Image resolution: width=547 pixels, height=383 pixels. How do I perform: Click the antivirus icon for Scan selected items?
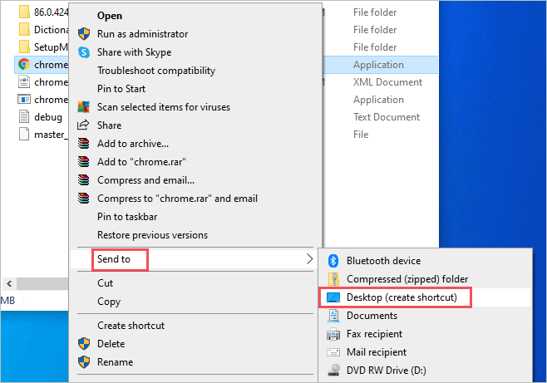click(x=83, y=107)
